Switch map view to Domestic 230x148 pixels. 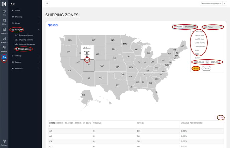[178, 27]
